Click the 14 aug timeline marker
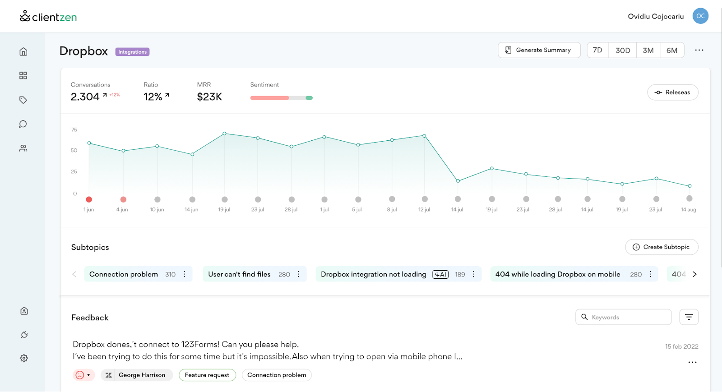Viewport: 722px width, 392px height. point(689,198)
